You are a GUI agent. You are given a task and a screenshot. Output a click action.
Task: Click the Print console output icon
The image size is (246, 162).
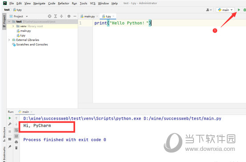point(16,142)
